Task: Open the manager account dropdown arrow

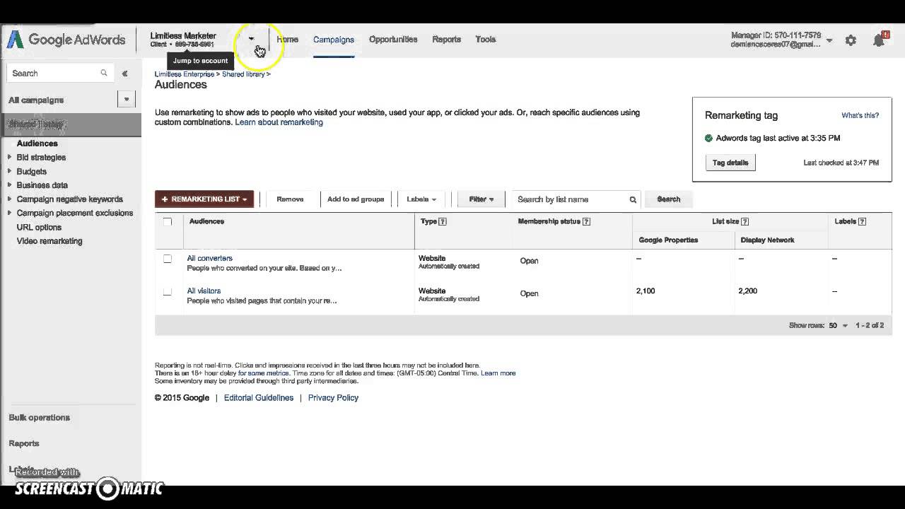Action: click(x=829, y=41)
